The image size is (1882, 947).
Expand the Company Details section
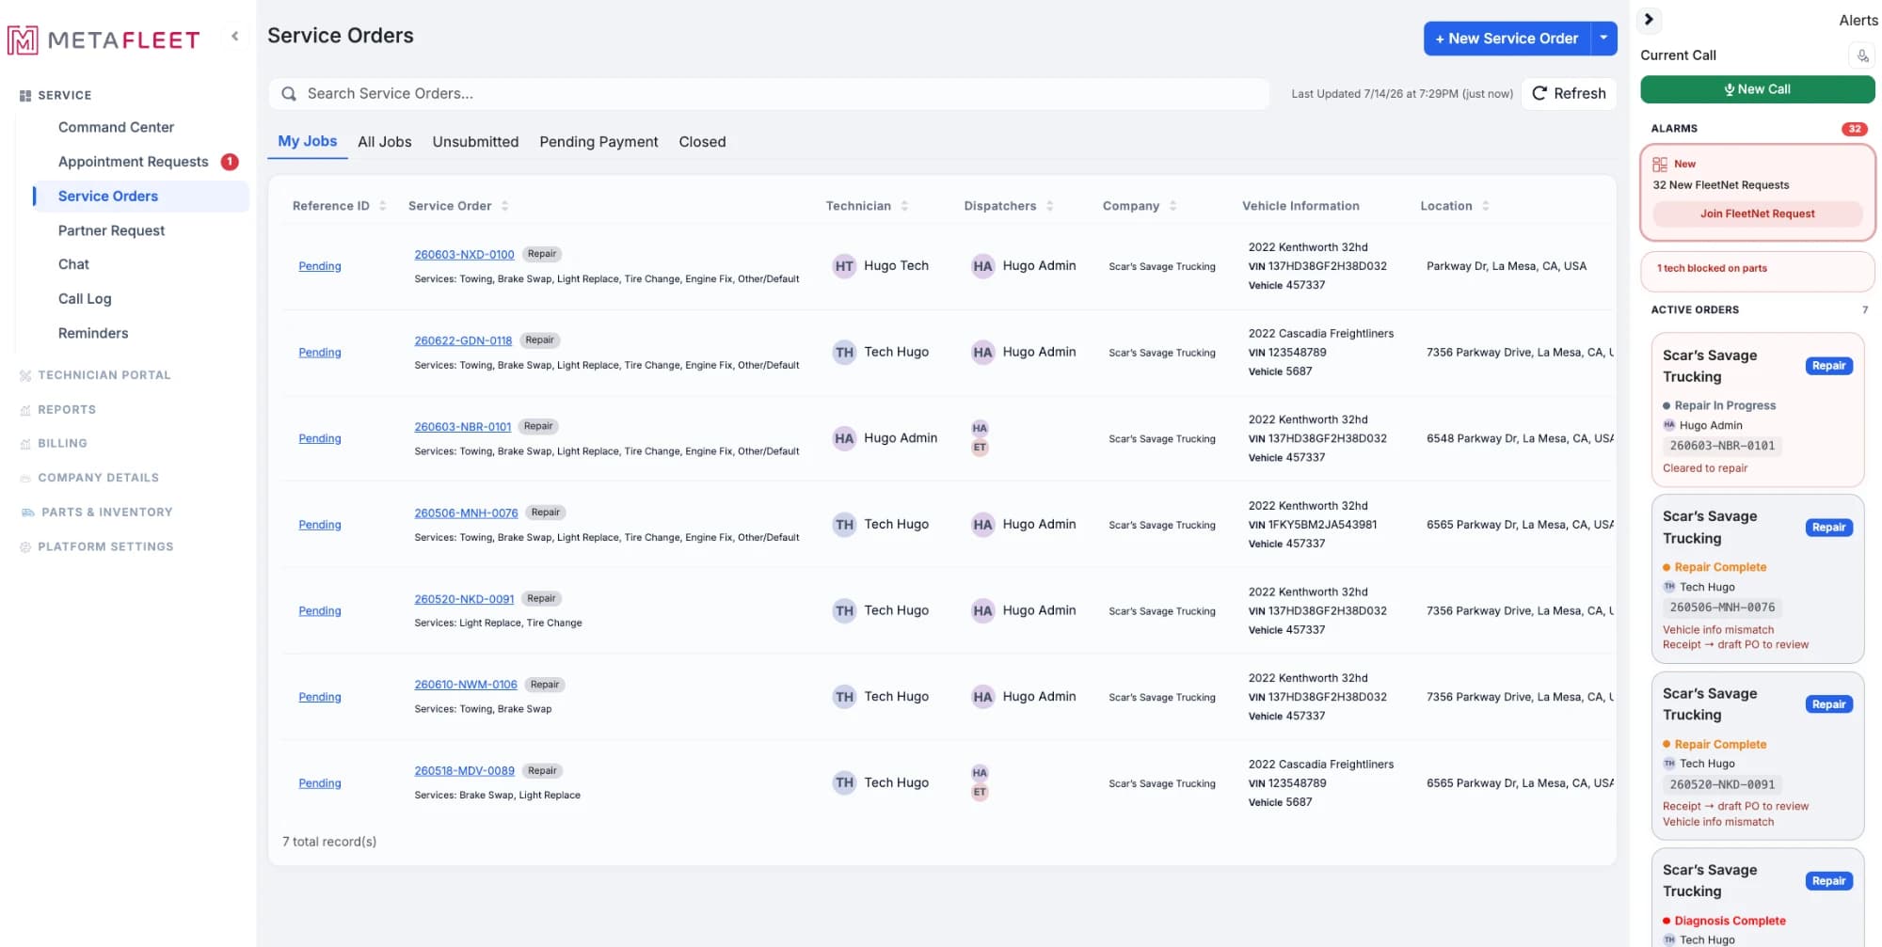click(98, 478)
